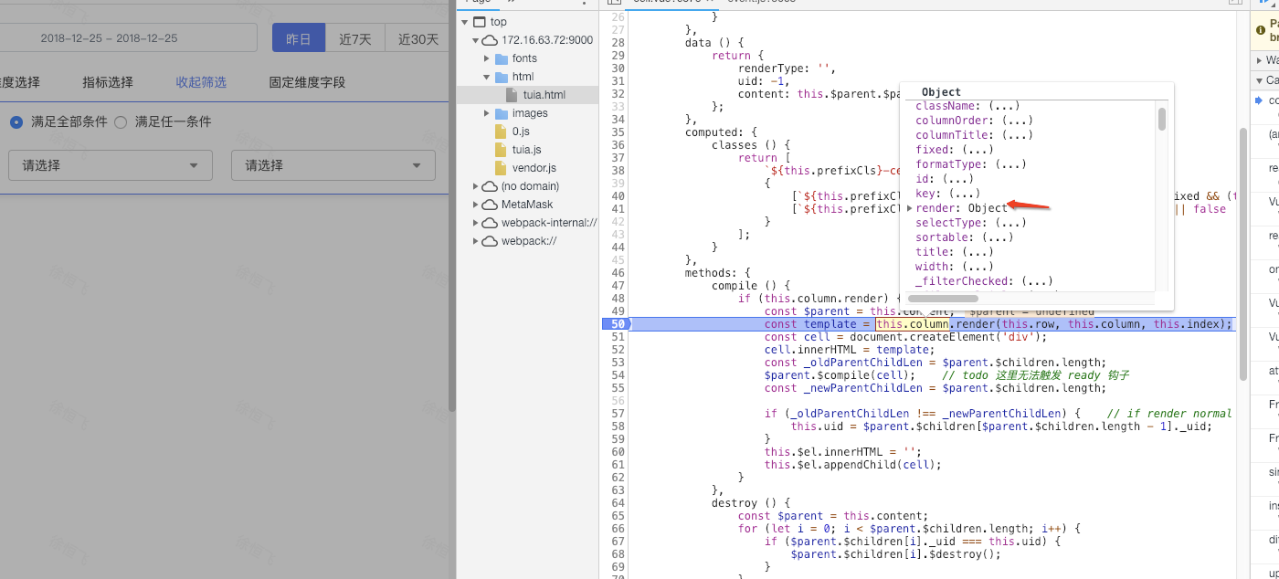1279x579 pixels.
Task: Click the paused-on-breakpoint info icon
Action: click(x=1262, y=30)
